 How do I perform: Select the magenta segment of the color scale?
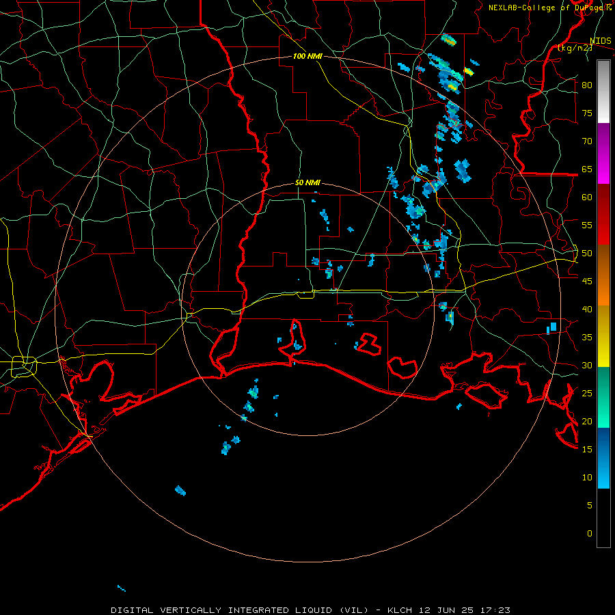603,154
